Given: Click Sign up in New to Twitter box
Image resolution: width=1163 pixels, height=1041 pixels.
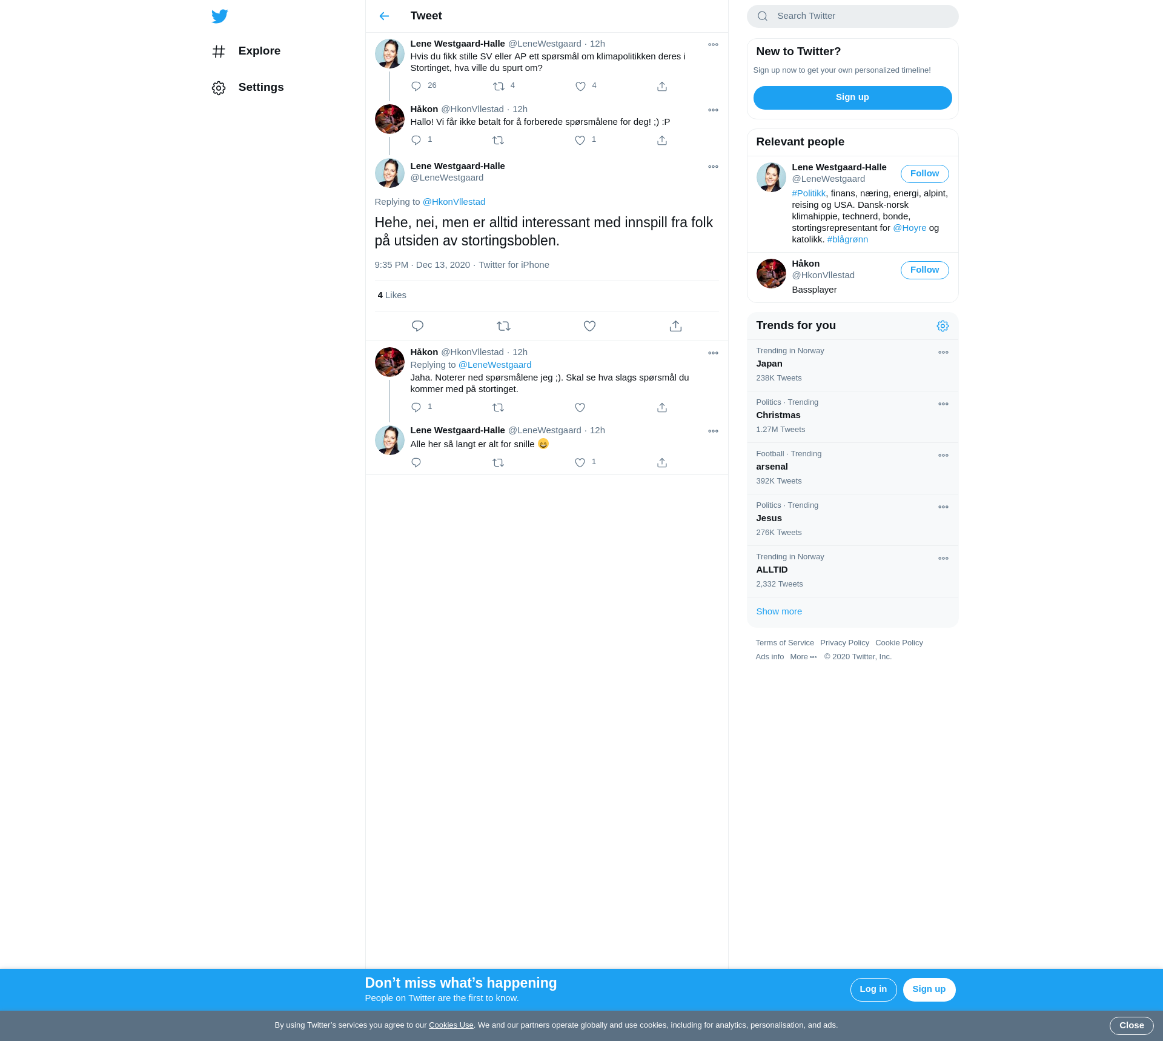Looking at the screenshot, I should pyautogui.click(x=852, y=98).
